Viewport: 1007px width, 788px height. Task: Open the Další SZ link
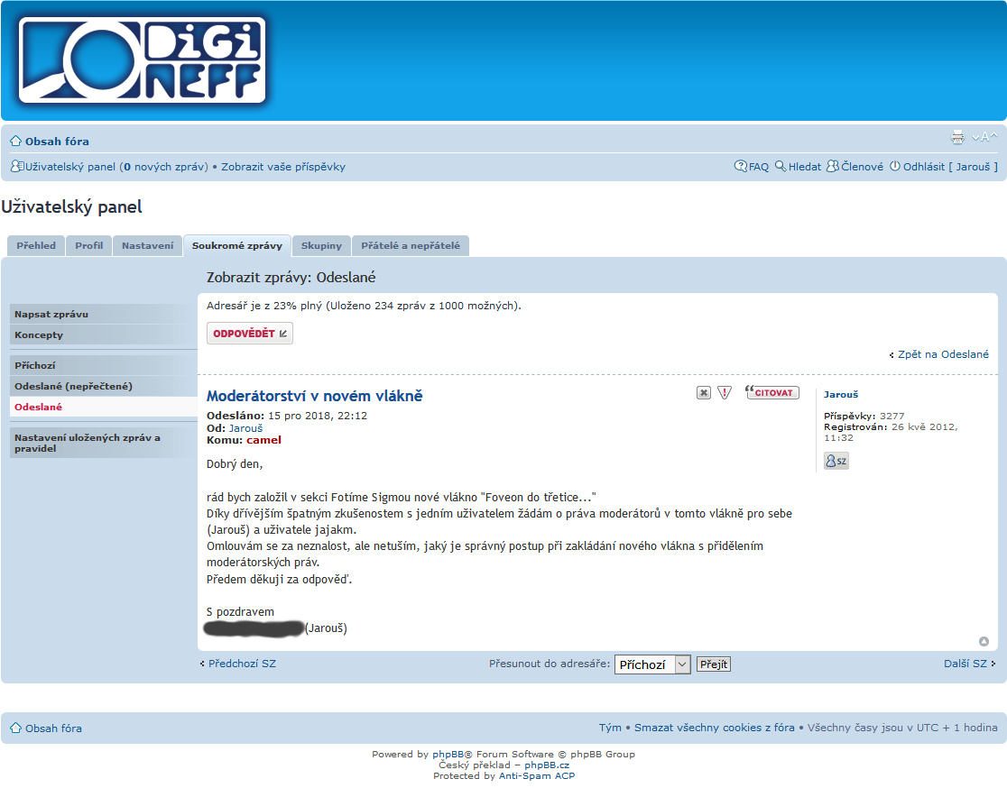tap(965, 664)
